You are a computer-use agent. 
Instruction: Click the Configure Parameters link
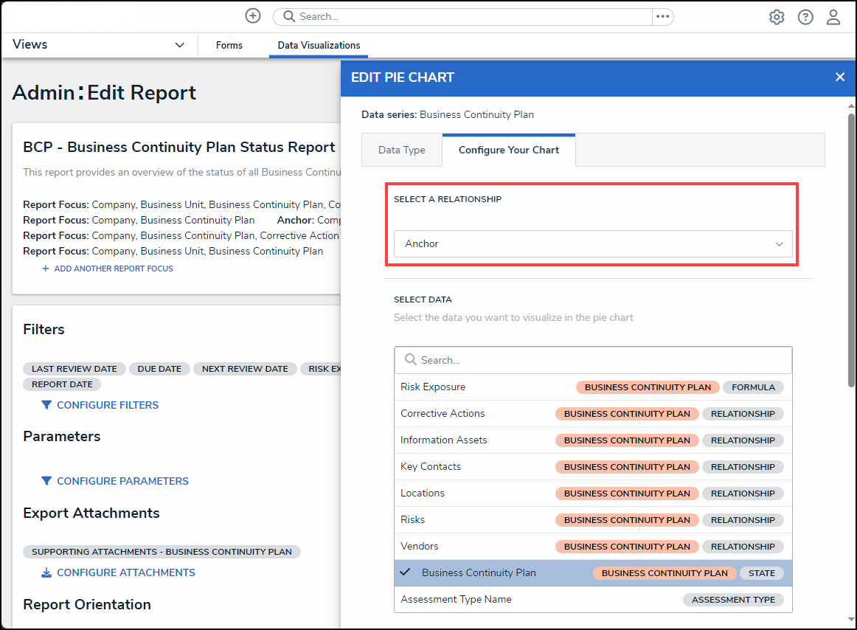[x=122, y=481]
